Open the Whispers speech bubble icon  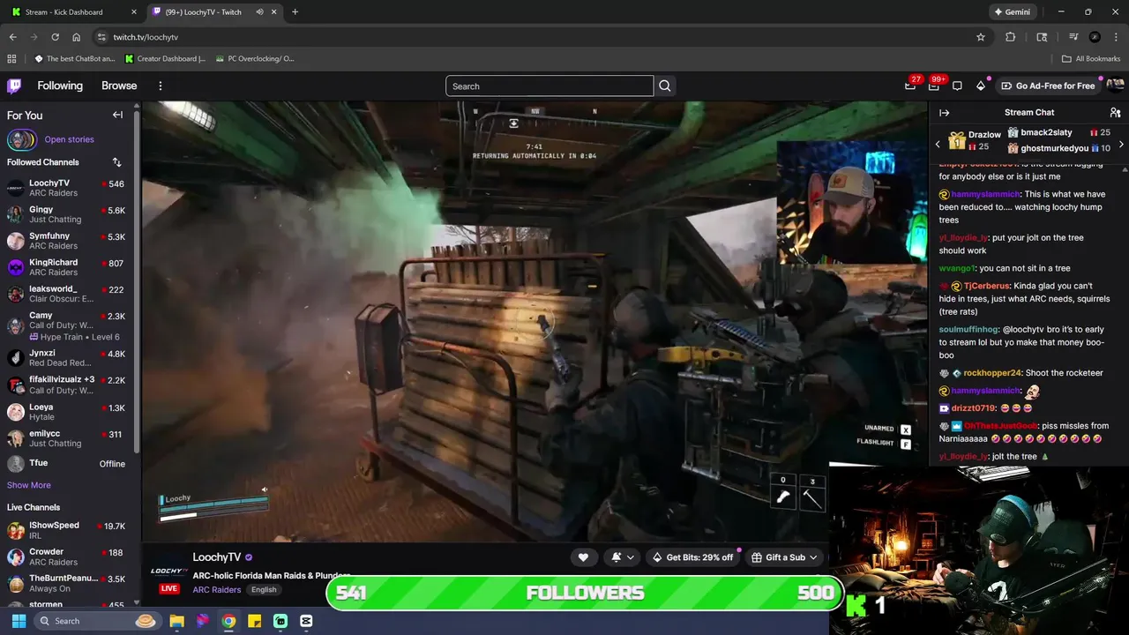pyautogui.click(x=957, y=86)
